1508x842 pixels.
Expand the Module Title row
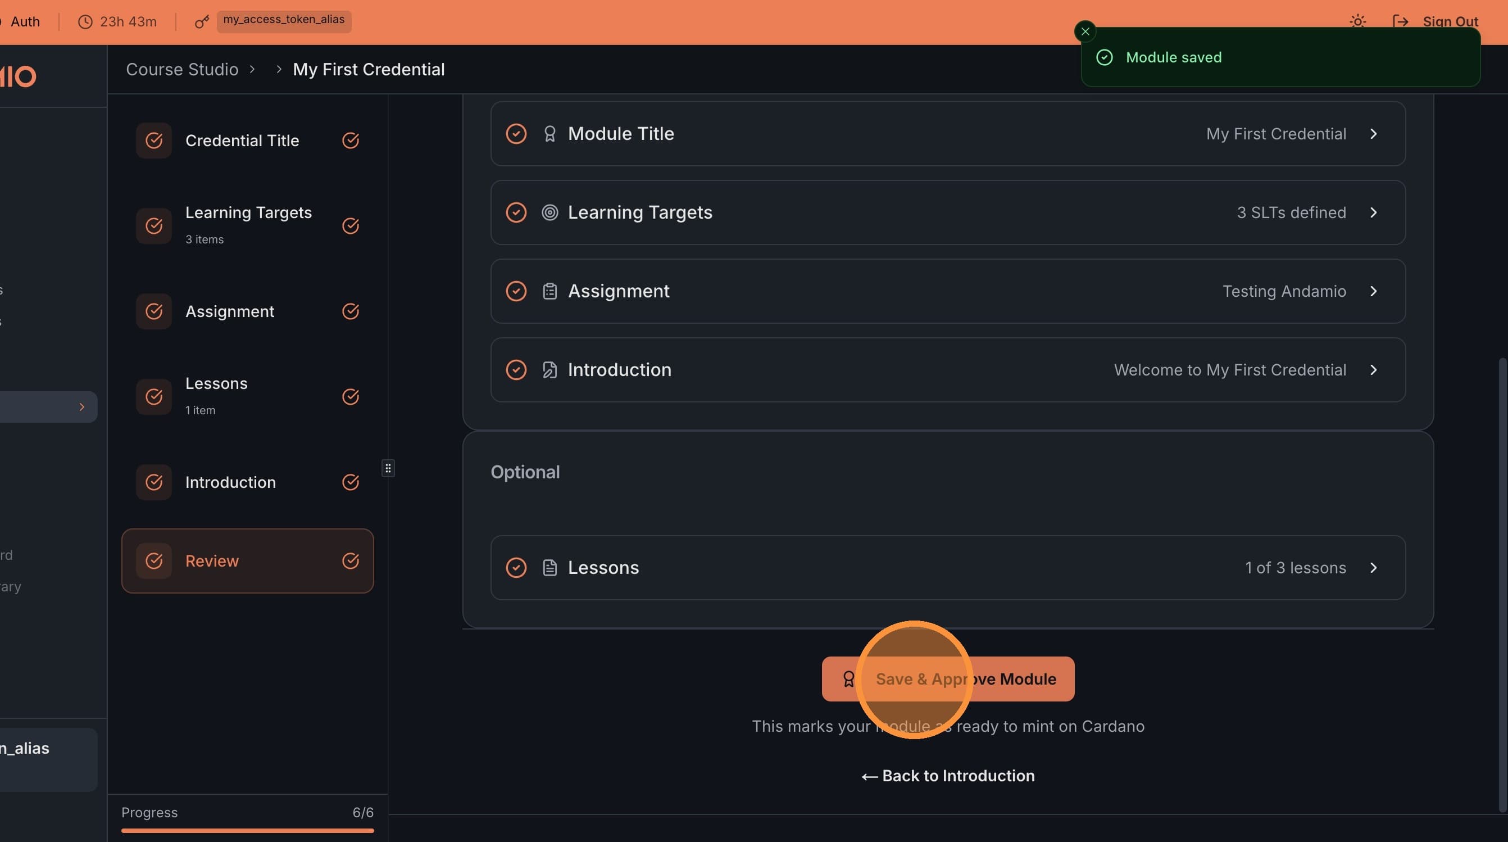1374,134
